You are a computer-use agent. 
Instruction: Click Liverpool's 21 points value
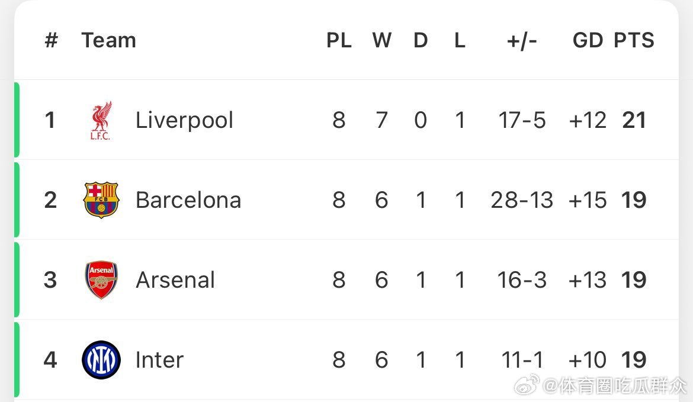click(x=634, y=120)
